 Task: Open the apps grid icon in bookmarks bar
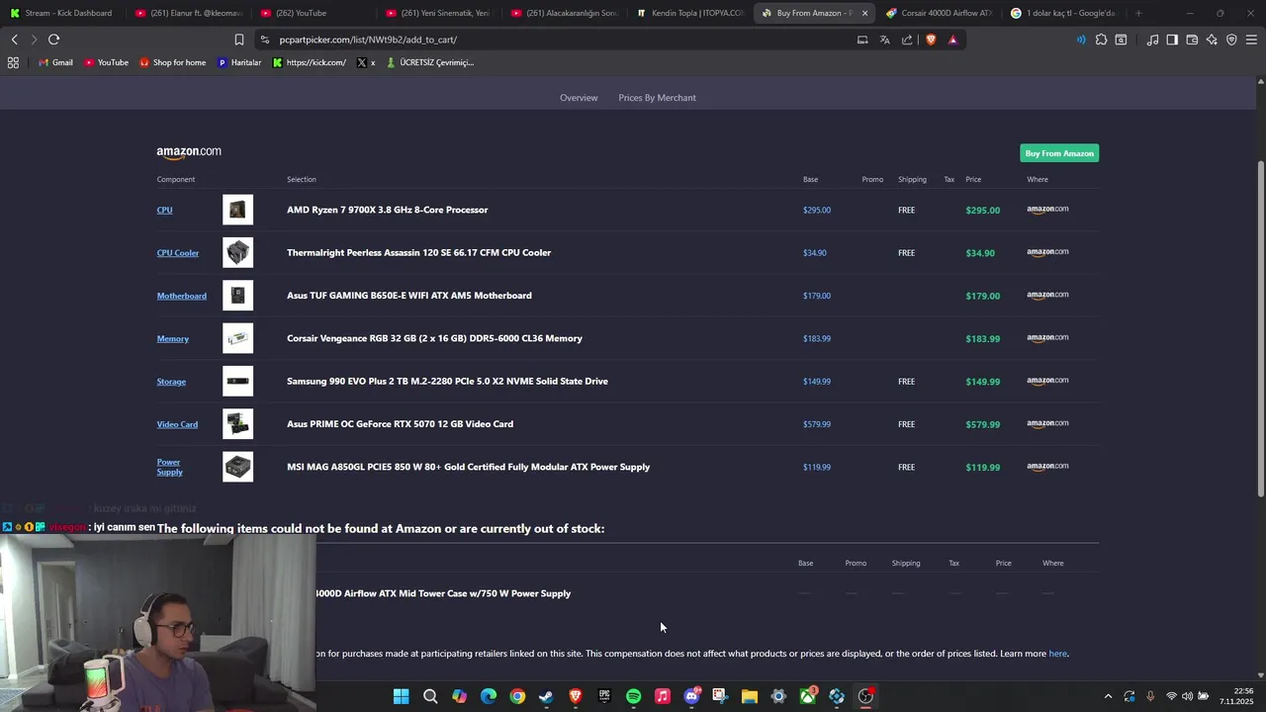tap(13, 62)
